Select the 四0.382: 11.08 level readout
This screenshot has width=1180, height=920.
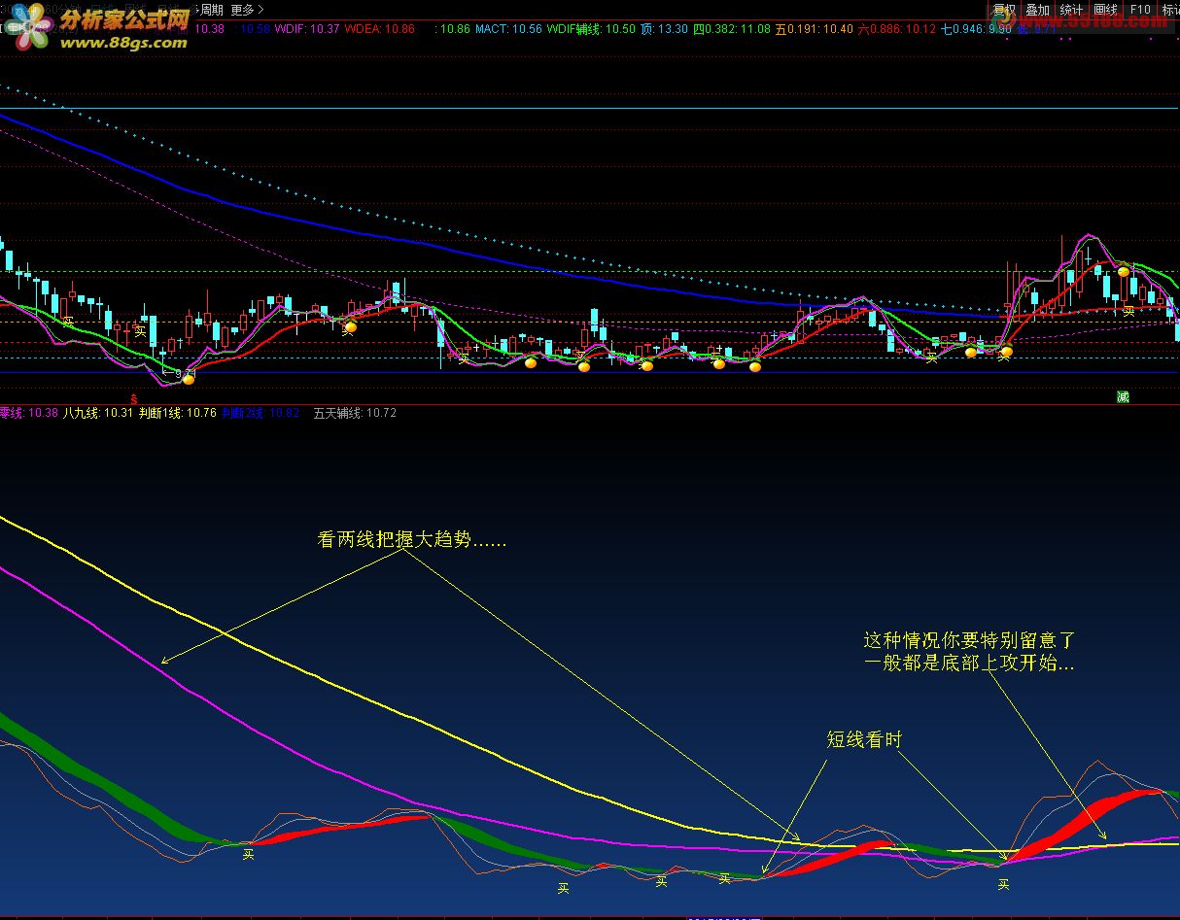pyautogui.click(x=732, y=29)
